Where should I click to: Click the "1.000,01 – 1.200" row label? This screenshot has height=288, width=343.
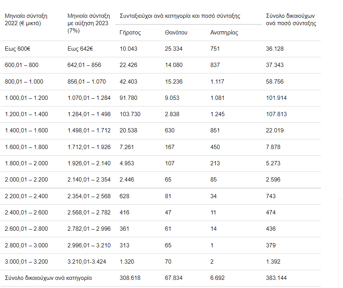27,98
